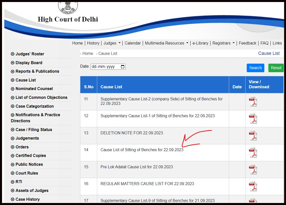Image resolution: width=286 pixels, height=205 pixels.
Task: Open List of Common Objections
Action: [x=41, y=98]
